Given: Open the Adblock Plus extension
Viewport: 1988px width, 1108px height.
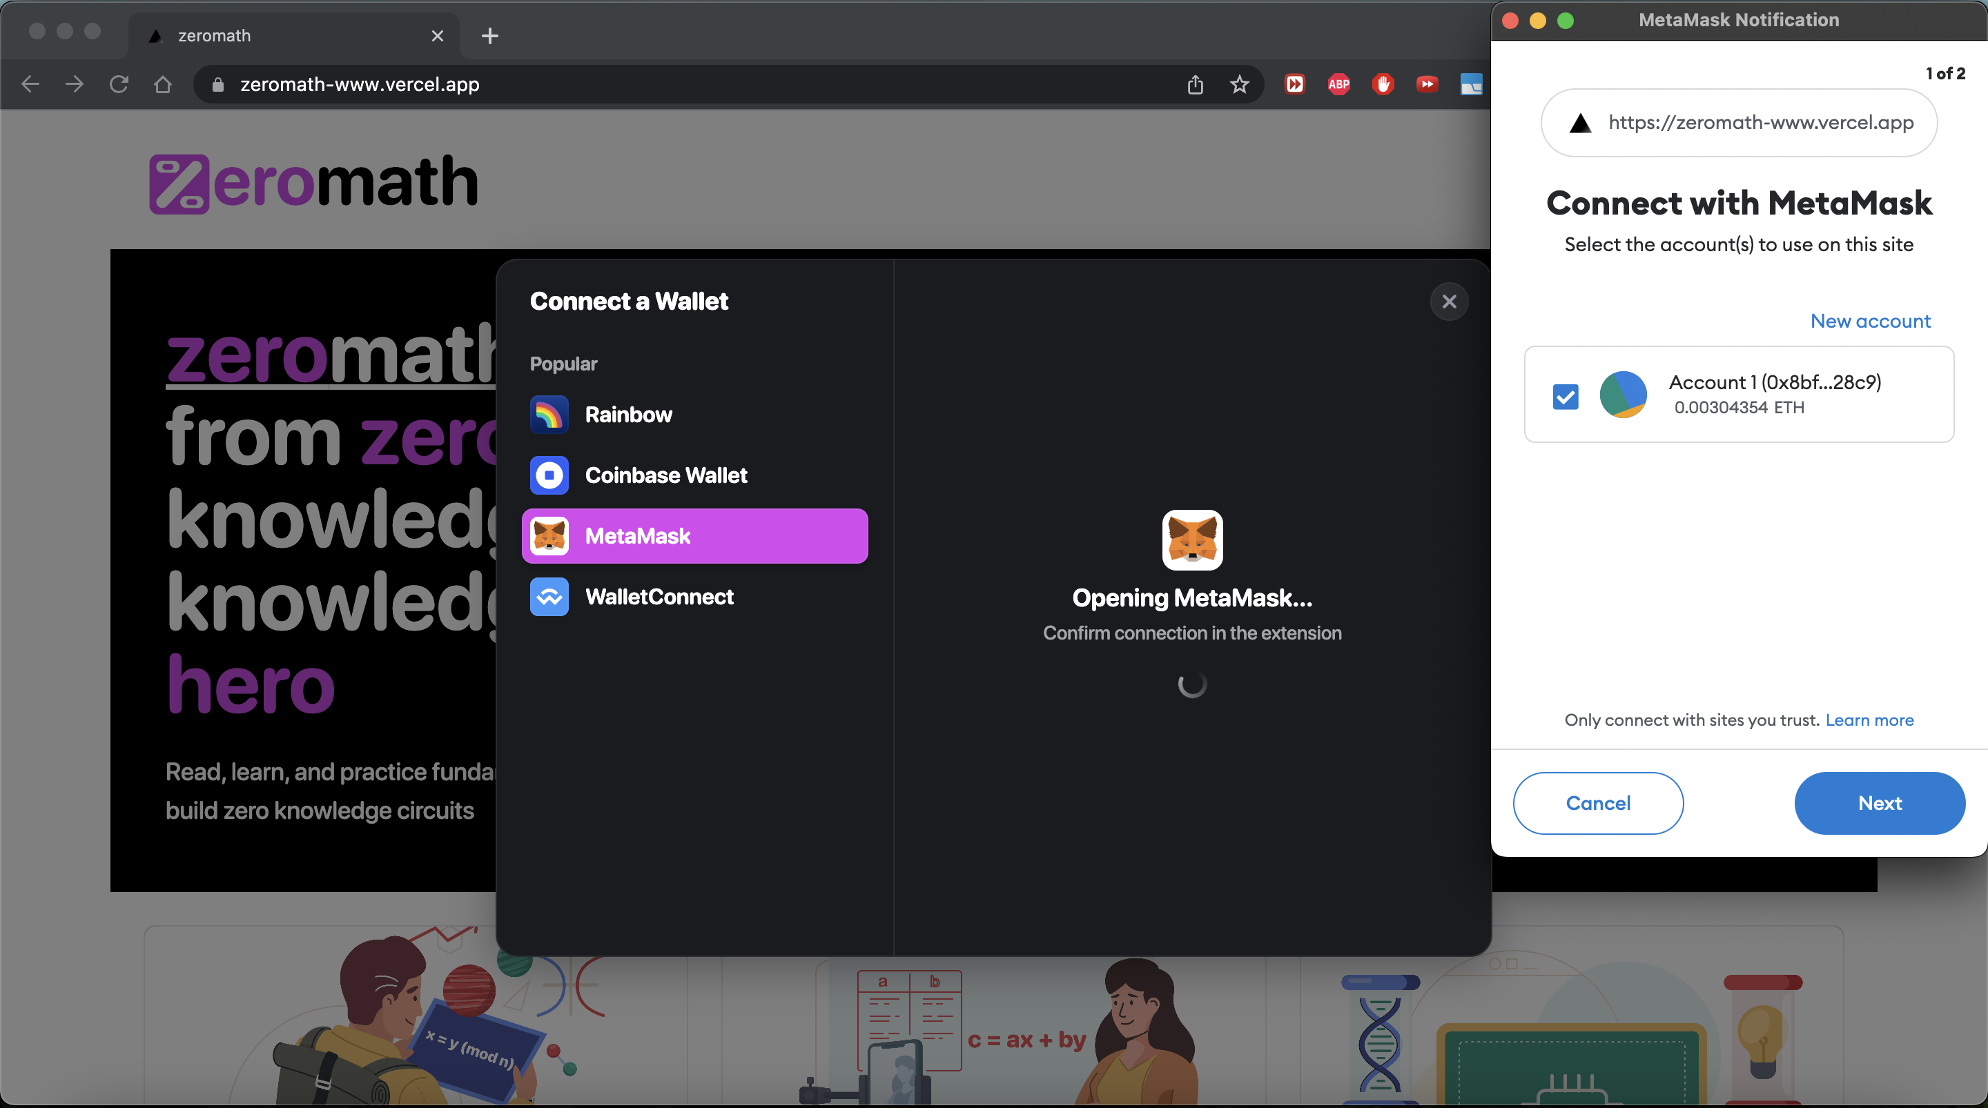Looking at the screenshot, I should pos(1338,84).
